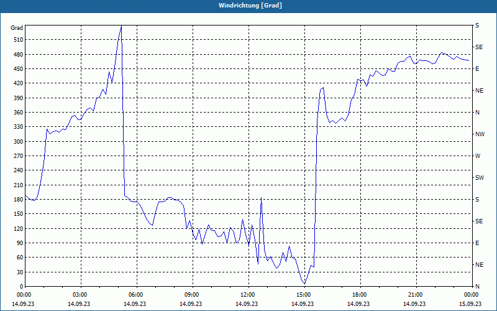Select the 0 degree axis label
Viewport: 497px width, 311px height.
pyautogui.click(x=22, y=287)
